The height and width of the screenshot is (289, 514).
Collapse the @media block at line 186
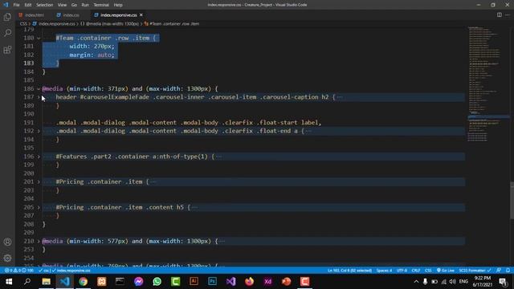pyautogui.click(x=39, y=89)
